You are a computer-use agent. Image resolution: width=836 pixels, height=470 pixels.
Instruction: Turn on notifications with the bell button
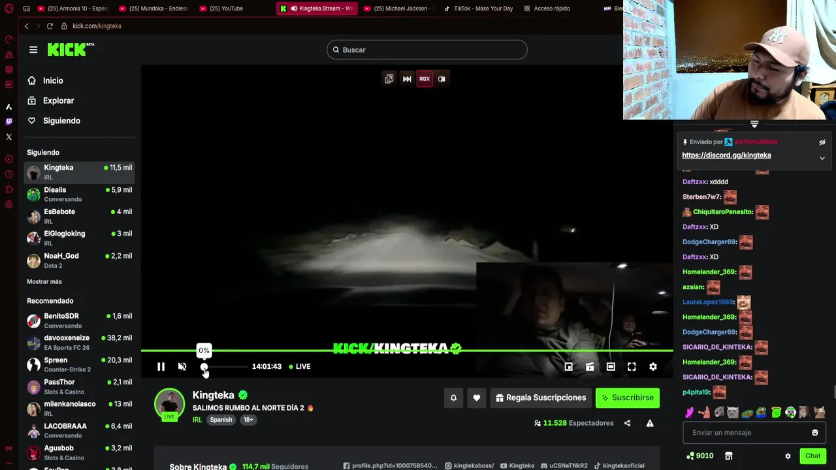453,398
